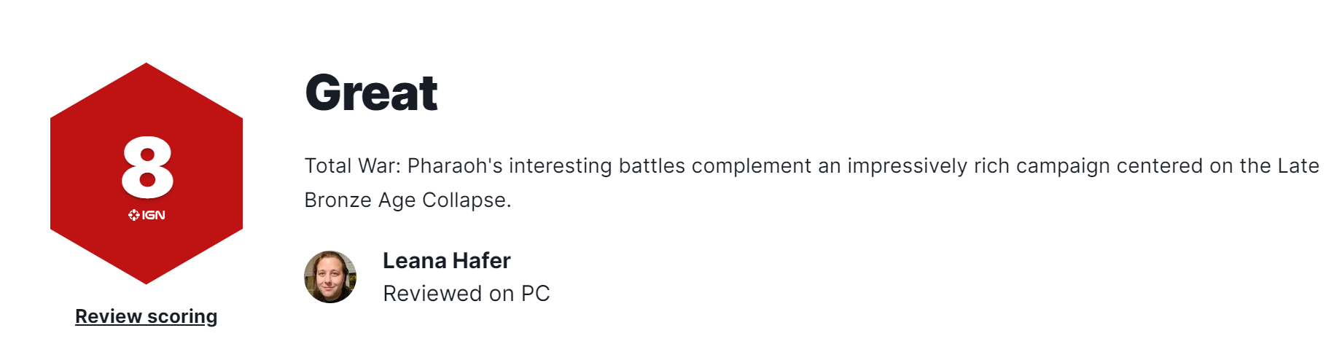This screenshot has height=352, width=1342.
Task: Click the Reviewed on PC label
Action: [x=466, y=293]
